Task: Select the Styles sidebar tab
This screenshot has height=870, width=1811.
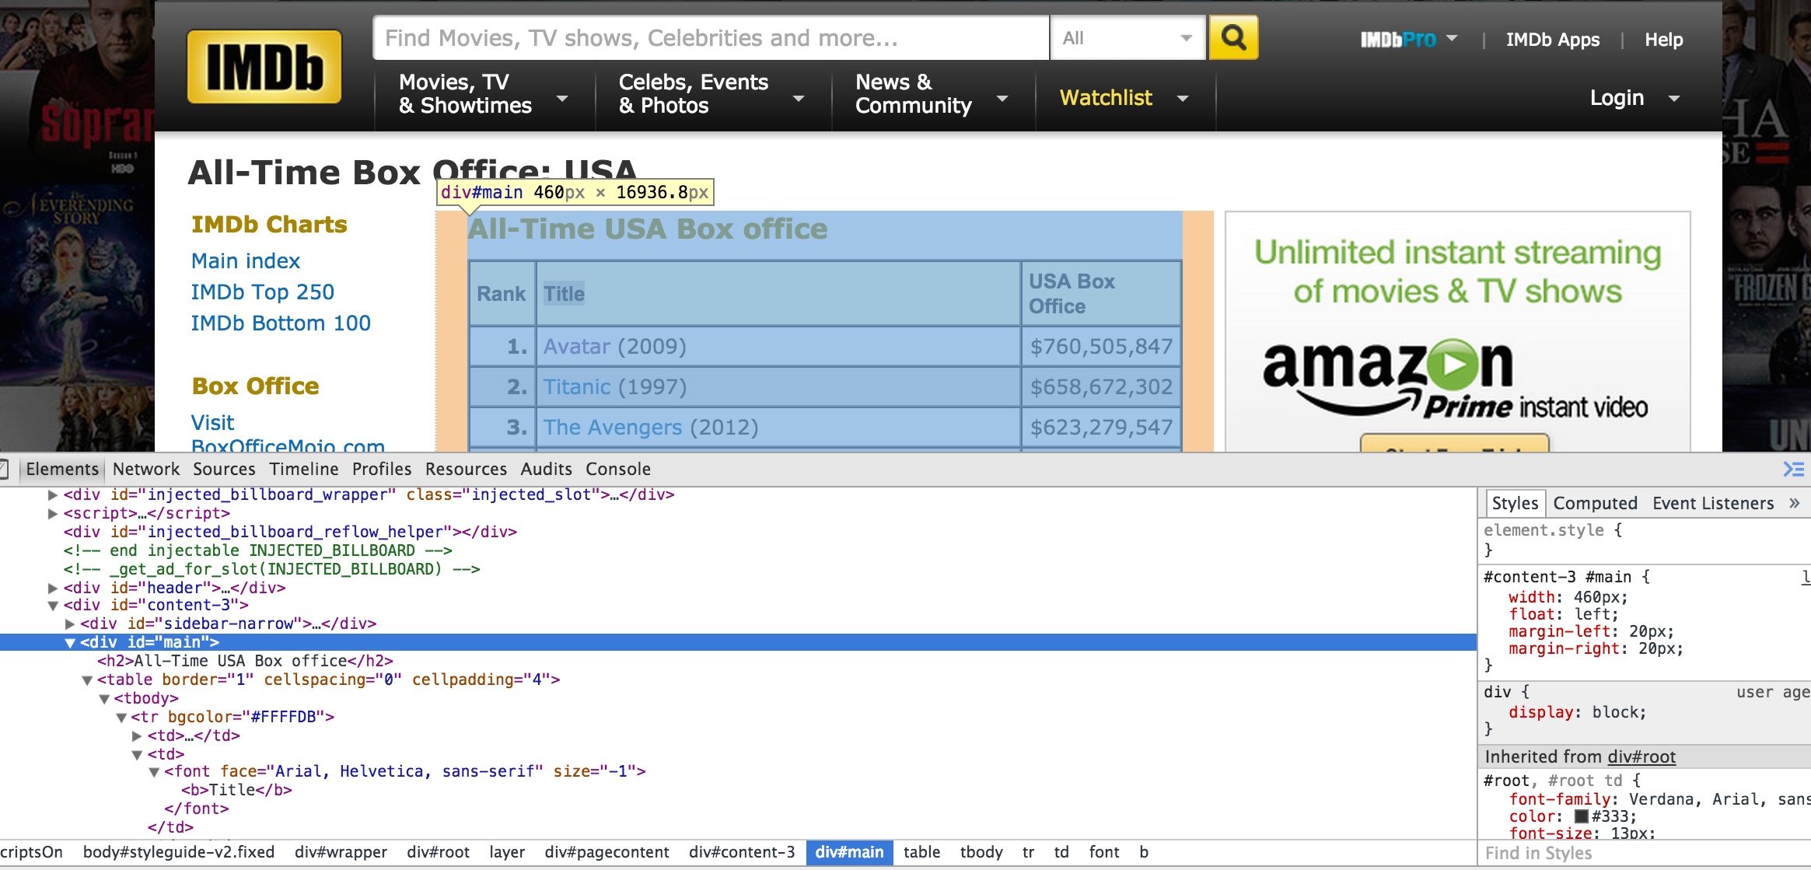Action: point(1515,503)
